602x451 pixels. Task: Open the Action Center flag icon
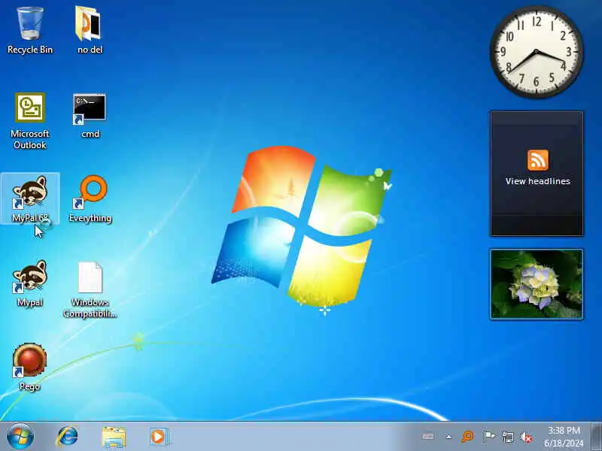coord(488,437)
